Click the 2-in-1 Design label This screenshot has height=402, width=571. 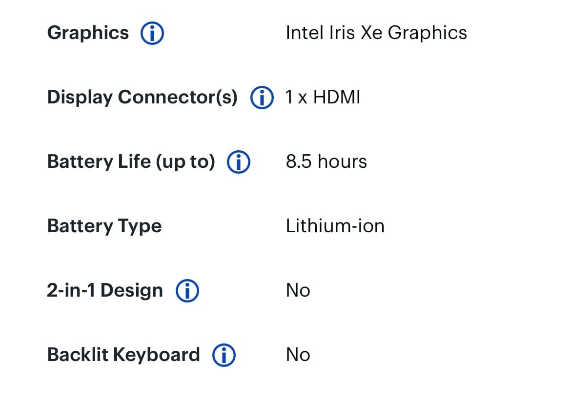(105, 291)
